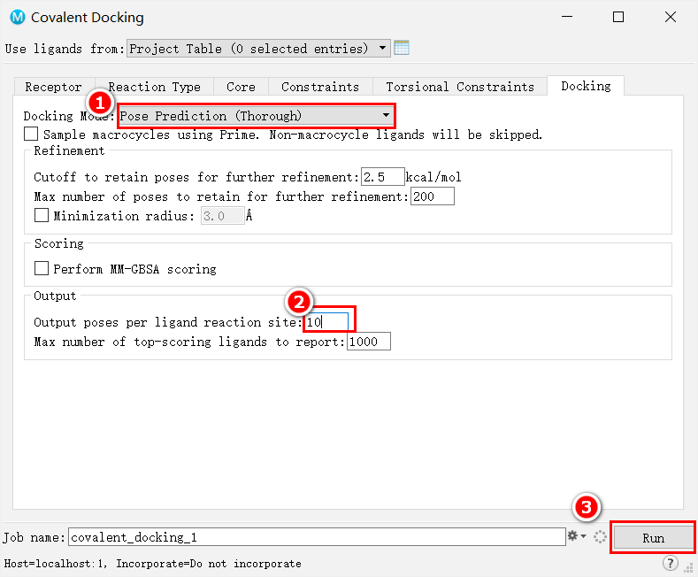Image resolution: width=698 pixels, height=577 pixels.
Task: Click the output poses per ligand field
Action: pyautogui.click(x=326, y=322)
